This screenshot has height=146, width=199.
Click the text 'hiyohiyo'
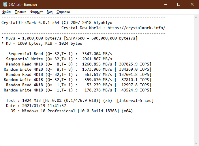[103, 23]
